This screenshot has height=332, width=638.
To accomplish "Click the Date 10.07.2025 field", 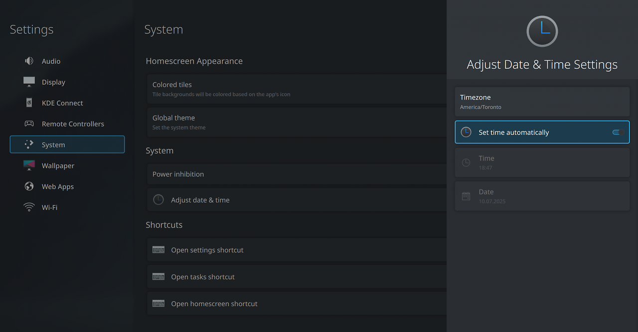I will coord(542,196).
